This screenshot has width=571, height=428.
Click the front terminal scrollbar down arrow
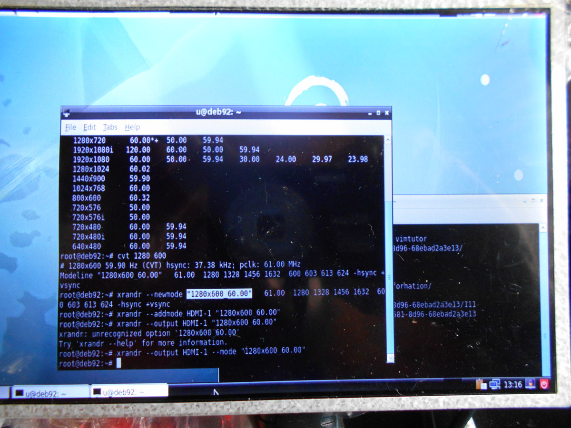[x=390, y=358]
